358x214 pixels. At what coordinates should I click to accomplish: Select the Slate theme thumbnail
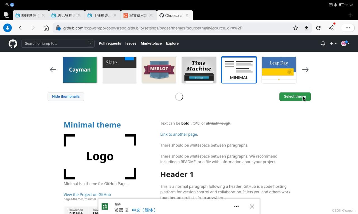(x=119, y=70)
